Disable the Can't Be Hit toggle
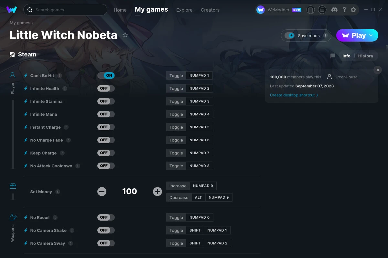388x258 pixels. point(106,75)
